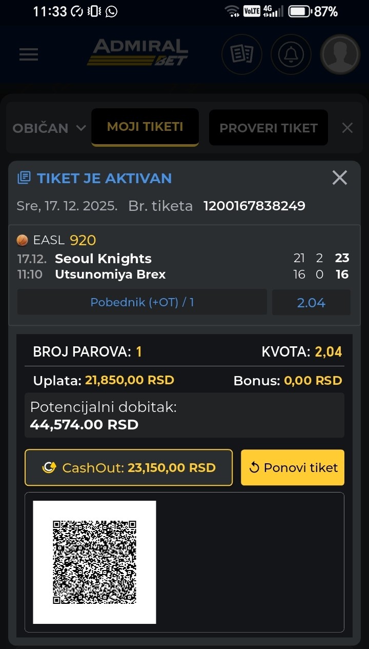Viewport: 369px width, 649px height.
Task: Open the hamburger menu
Action: (x=29, y=54)
